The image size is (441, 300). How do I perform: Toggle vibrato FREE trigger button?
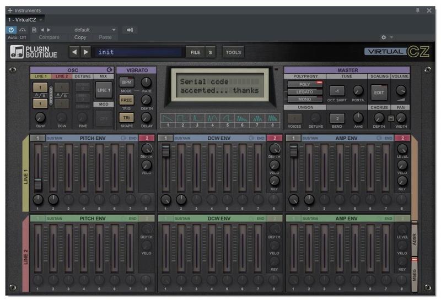[x=126, y=100]
